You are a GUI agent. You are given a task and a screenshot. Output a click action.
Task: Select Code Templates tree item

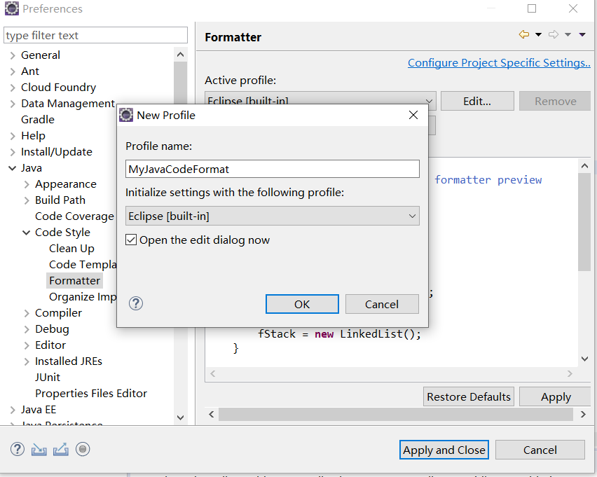(83, 265)
